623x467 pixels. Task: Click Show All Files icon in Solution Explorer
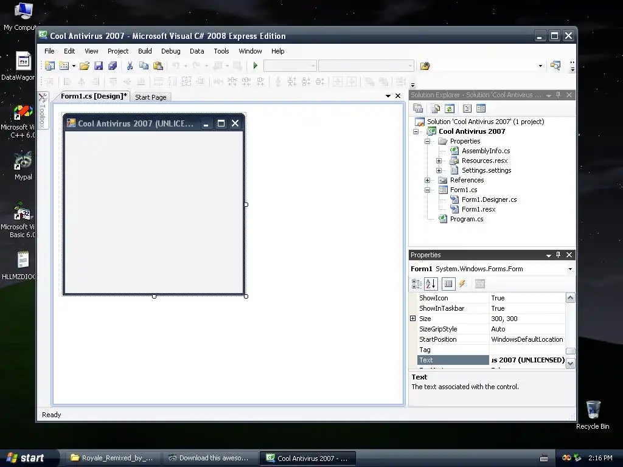(x=436, y=108)
